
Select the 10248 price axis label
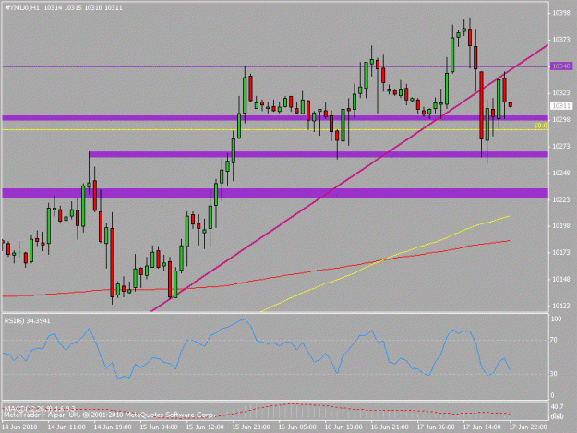pyautogui.click(x=561, y=173)
